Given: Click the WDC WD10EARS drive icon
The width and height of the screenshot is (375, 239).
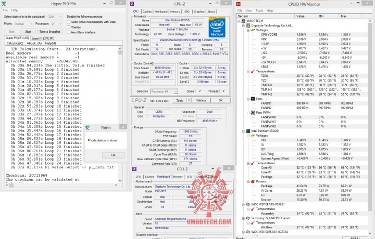Looking at the screenshot, I should coord(248,204).
